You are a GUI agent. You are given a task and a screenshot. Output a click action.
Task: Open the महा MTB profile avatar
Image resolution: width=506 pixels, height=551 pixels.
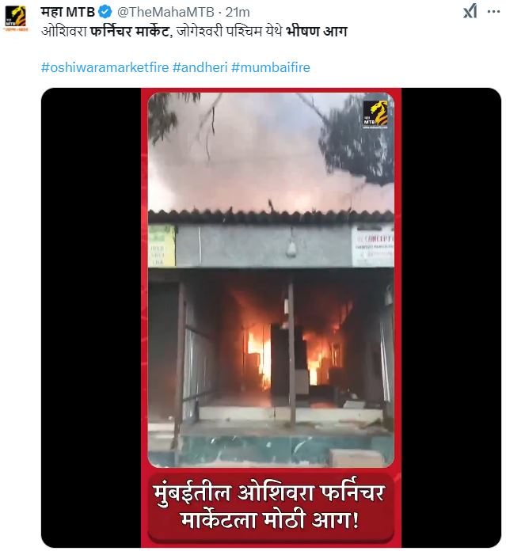tap(16, 17)
